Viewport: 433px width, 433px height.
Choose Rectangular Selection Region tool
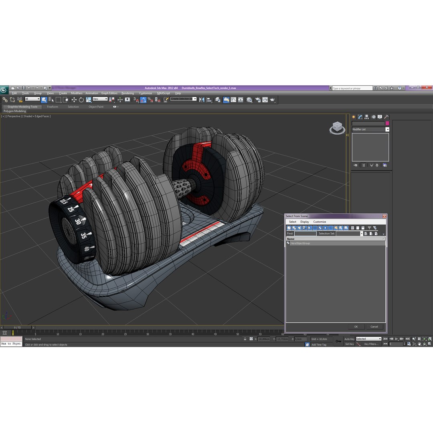[58, 100]
